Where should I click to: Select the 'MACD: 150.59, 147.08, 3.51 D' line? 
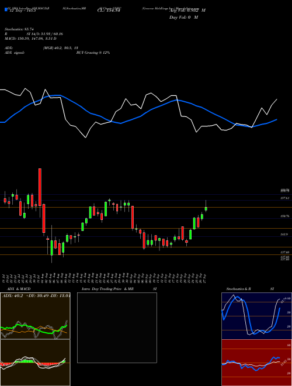click(x=30, y=39)
